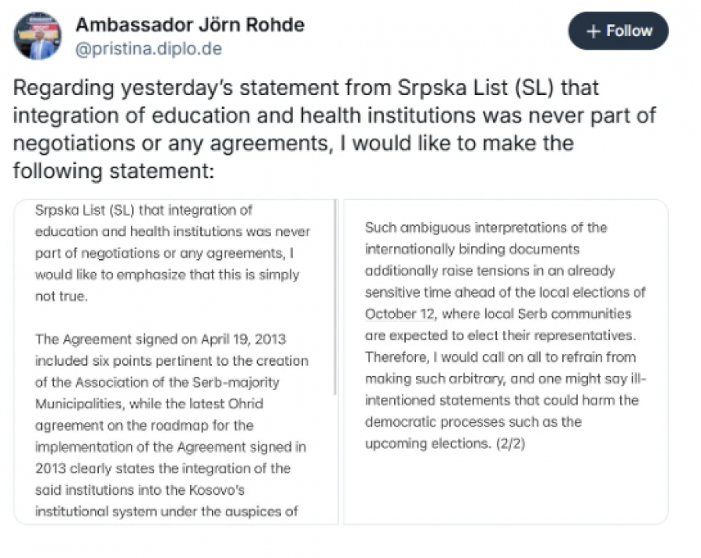Click 'Such ambiguous interpretations of the' line
Image resolution: width=701 pixels, height=558 pixels.
pos(486,227)
